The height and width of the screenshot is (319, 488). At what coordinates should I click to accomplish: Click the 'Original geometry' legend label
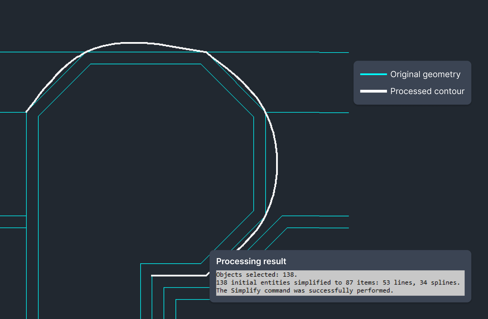pyautogui.click(x=425, y=74)
